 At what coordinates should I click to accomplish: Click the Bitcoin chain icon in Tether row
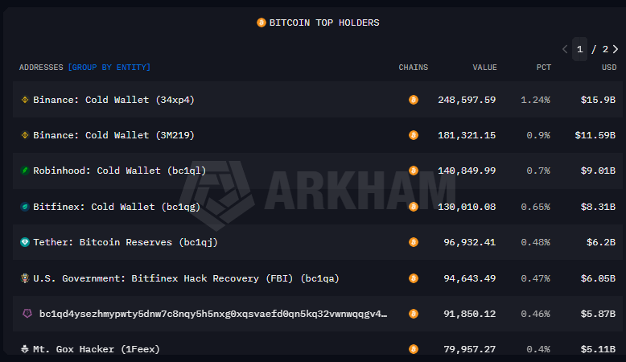click(x=414, y=242)
